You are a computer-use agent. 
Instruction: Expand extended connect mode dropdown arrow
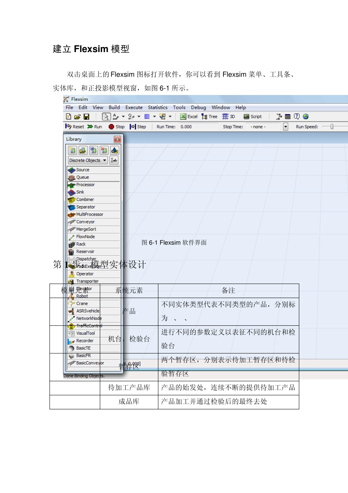click(x=139, y=117)
